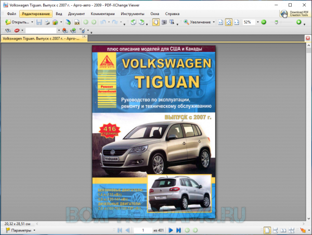The image size is (312, 235).
Task: Go to the first page
Action: (x=120, y=230)
